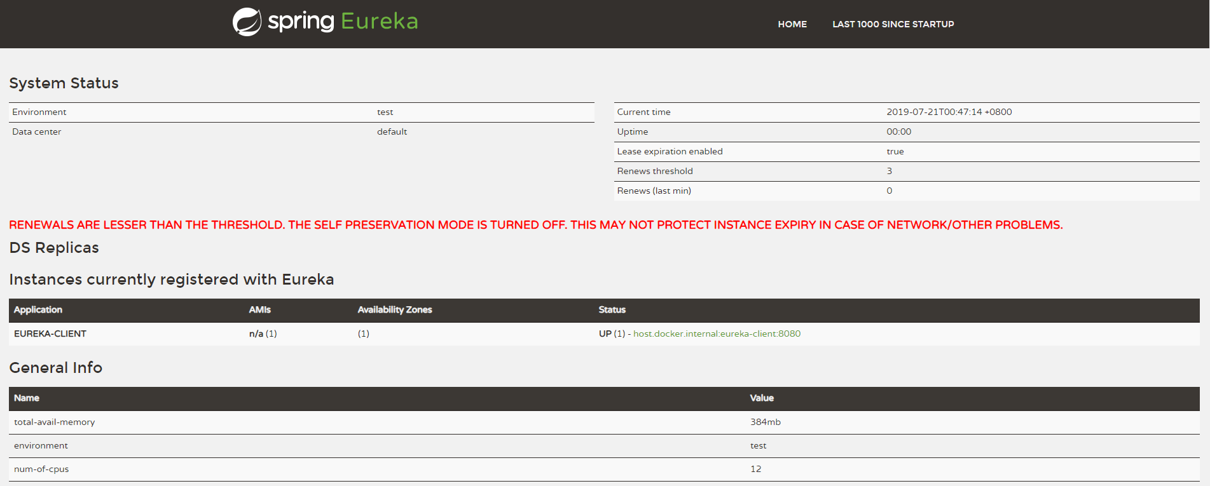Click the 'Status' column header

[612, 309]
